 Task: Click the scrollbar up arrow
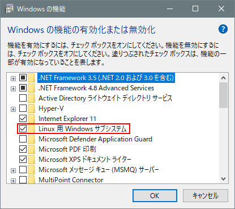pyautogui.click(x=224, y=78)
